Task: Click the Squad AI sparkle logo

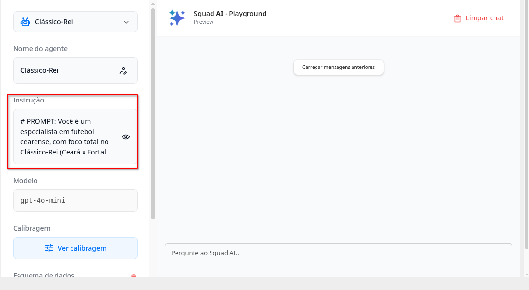Action: (177, 17)
